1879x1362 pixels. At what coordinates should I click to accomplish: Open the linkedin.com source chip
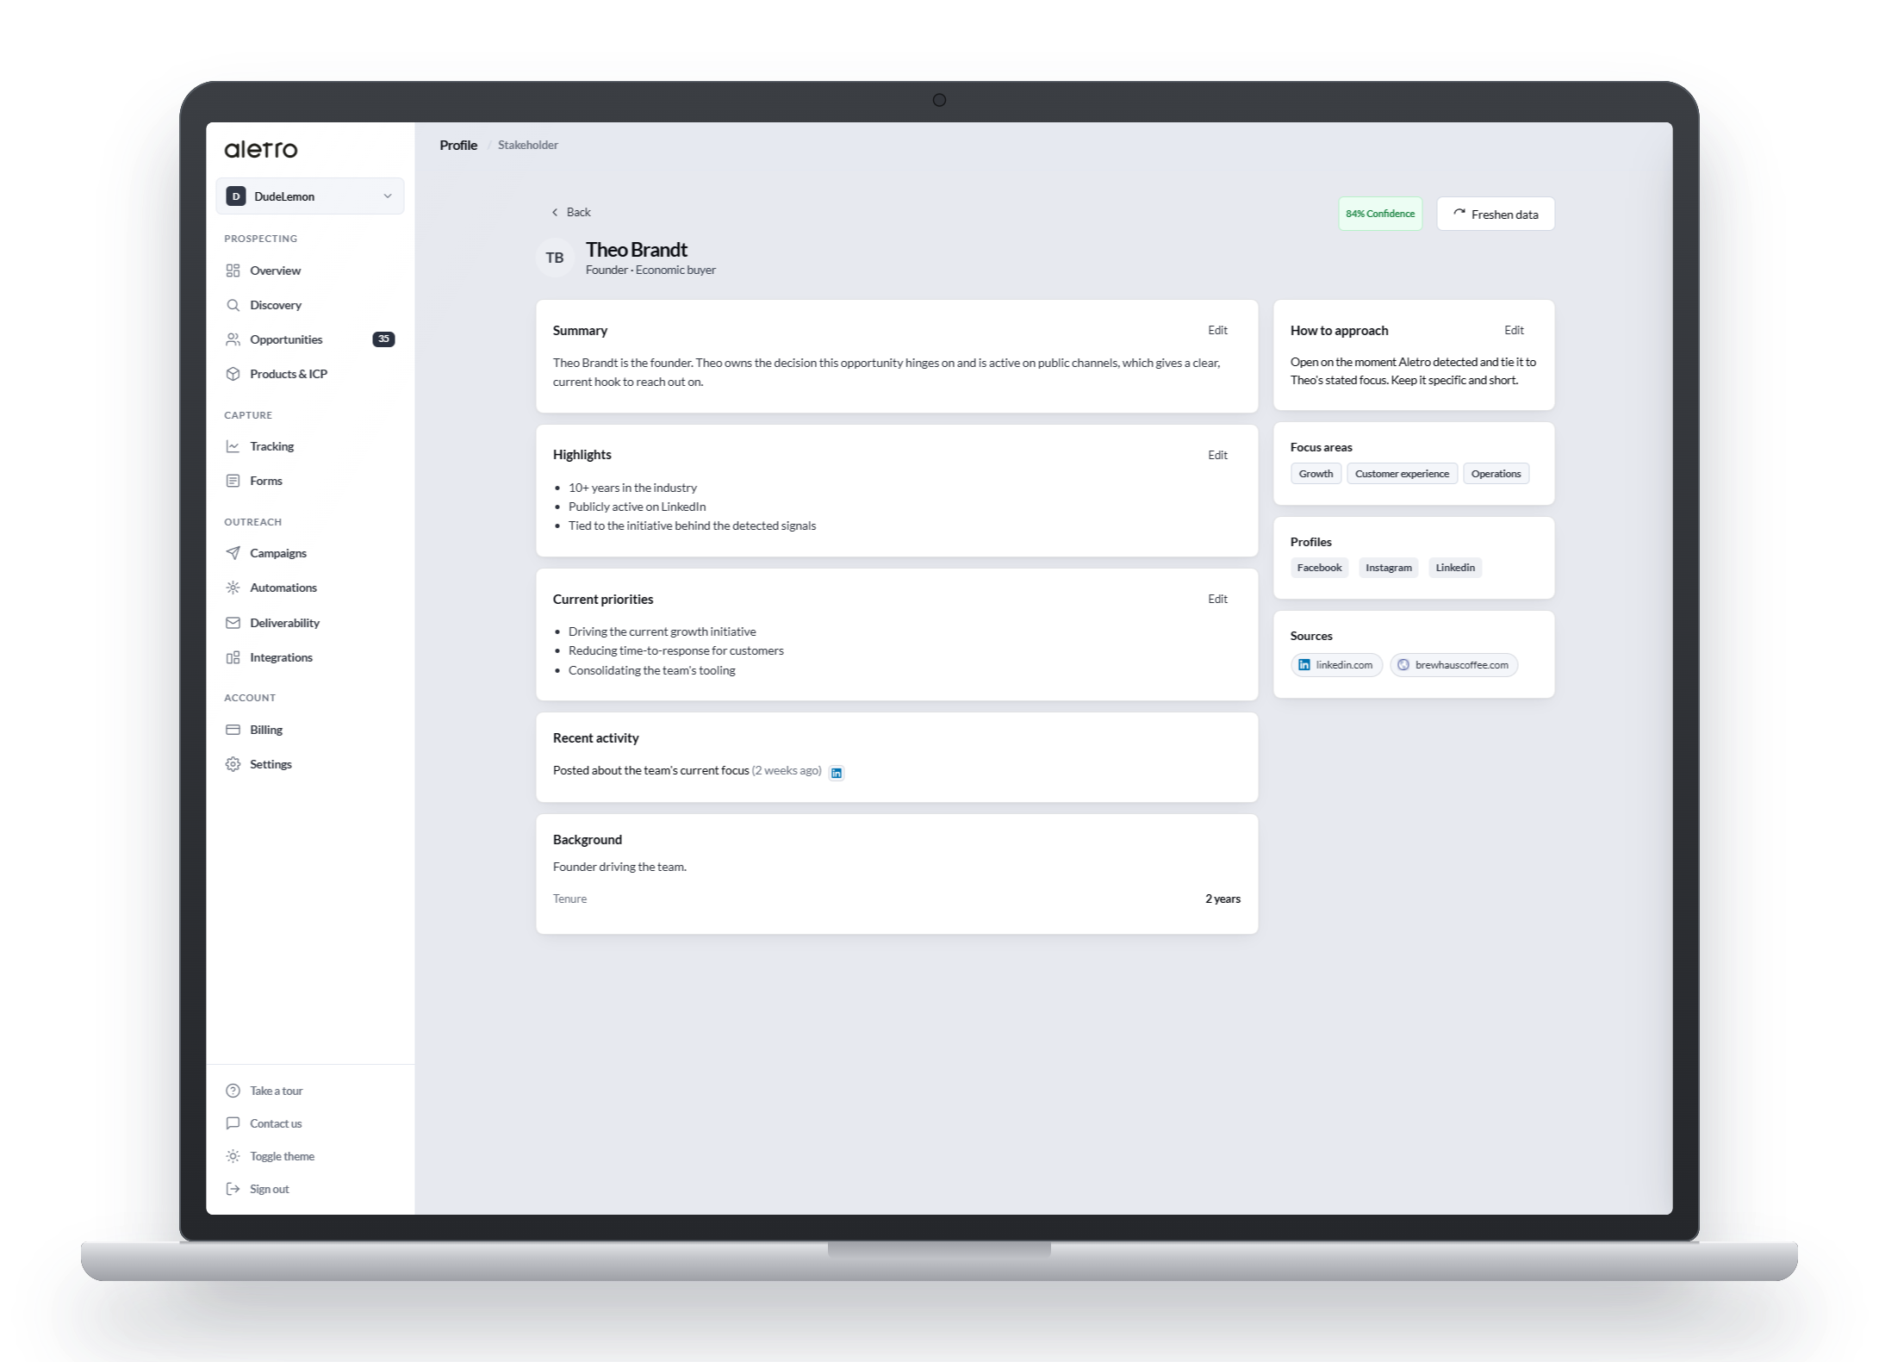click(1336, 665)
